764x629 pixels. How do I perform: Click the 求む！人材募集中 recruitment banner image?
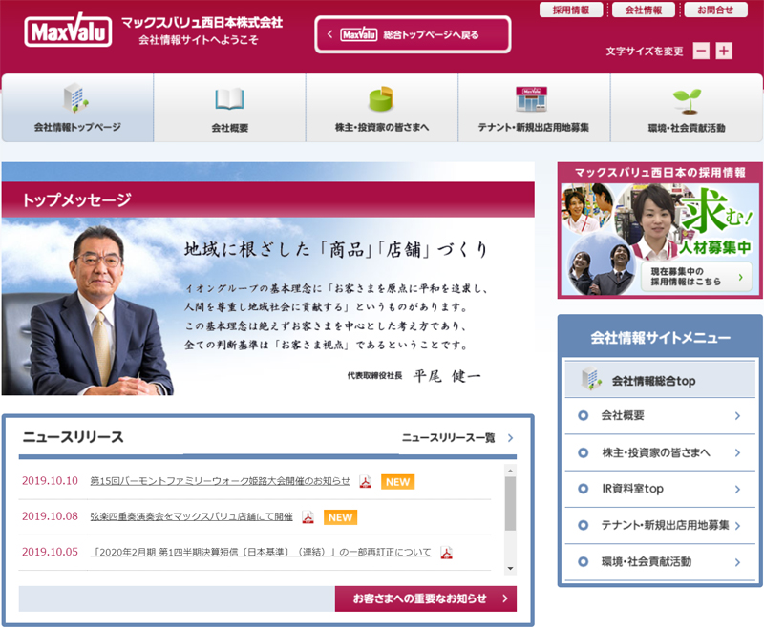tap(660, 240)
